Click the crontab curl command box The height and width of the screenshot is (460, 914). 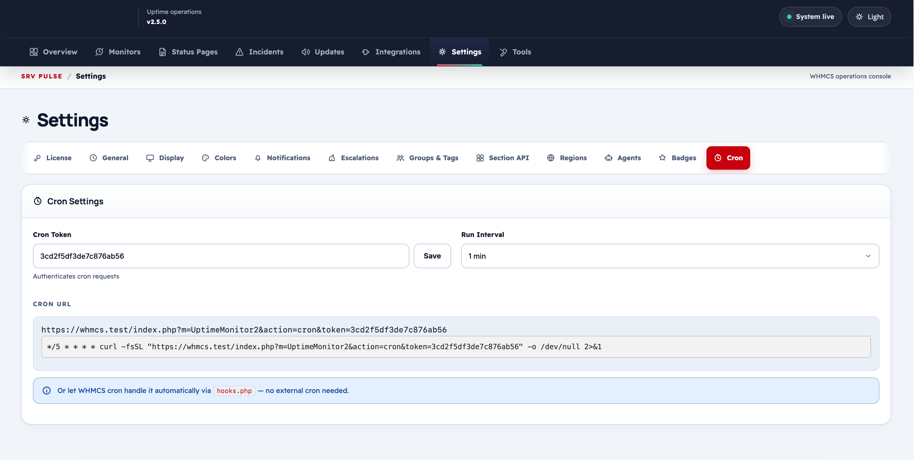456,347
